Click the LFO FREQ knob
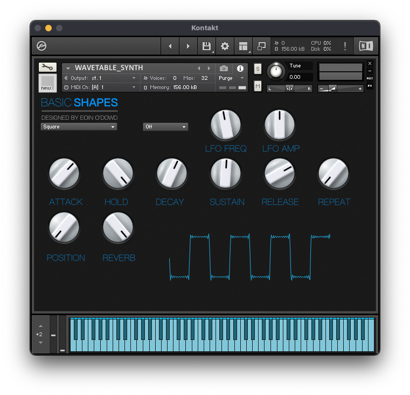Image resolution: width=410 pixels, height=395 pixels. (x=225, y=125)
